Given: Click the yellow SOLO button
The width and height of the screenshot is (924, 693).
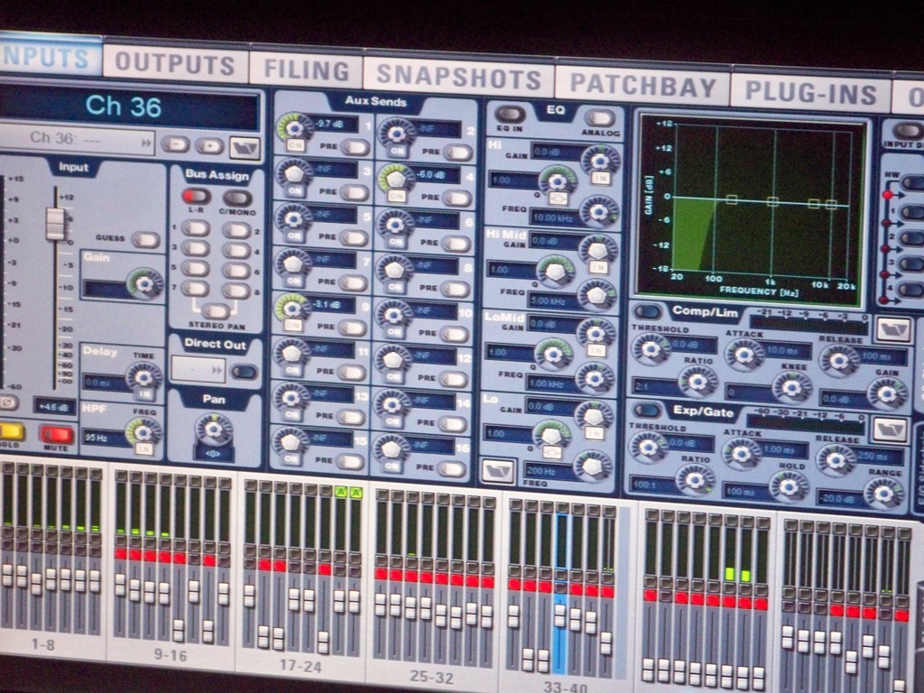Looking at the screenshot, I should point(10,431).
